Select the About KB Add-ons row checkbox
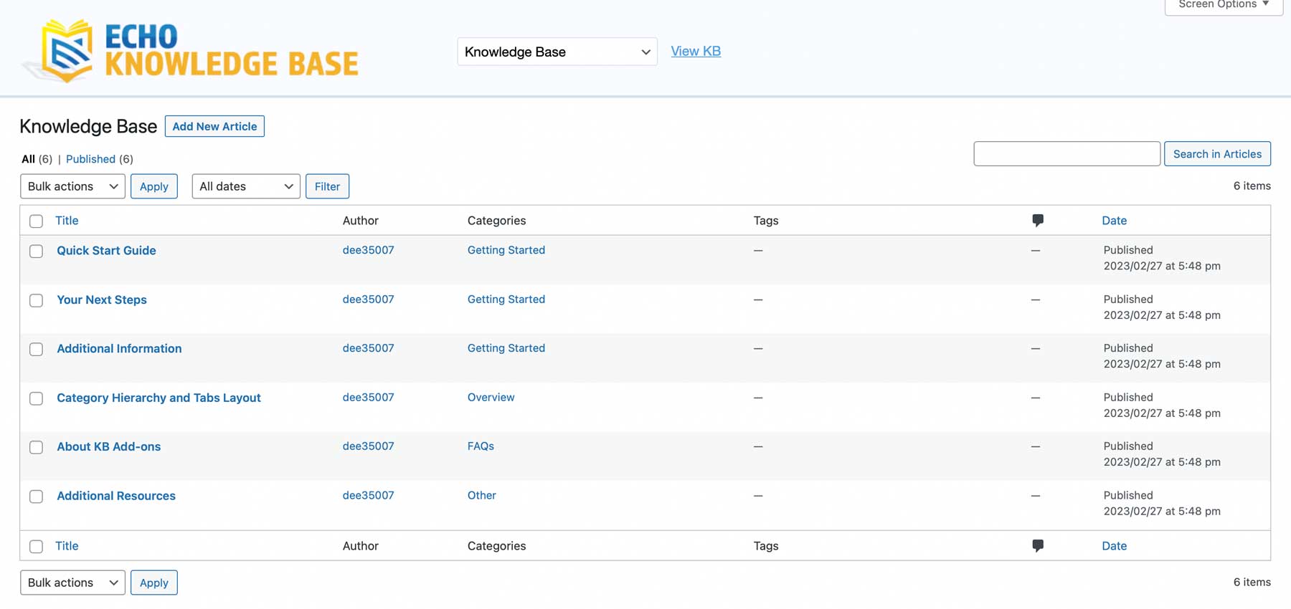Viewport: 1291px width, 609px height. [x=37, y=448]
